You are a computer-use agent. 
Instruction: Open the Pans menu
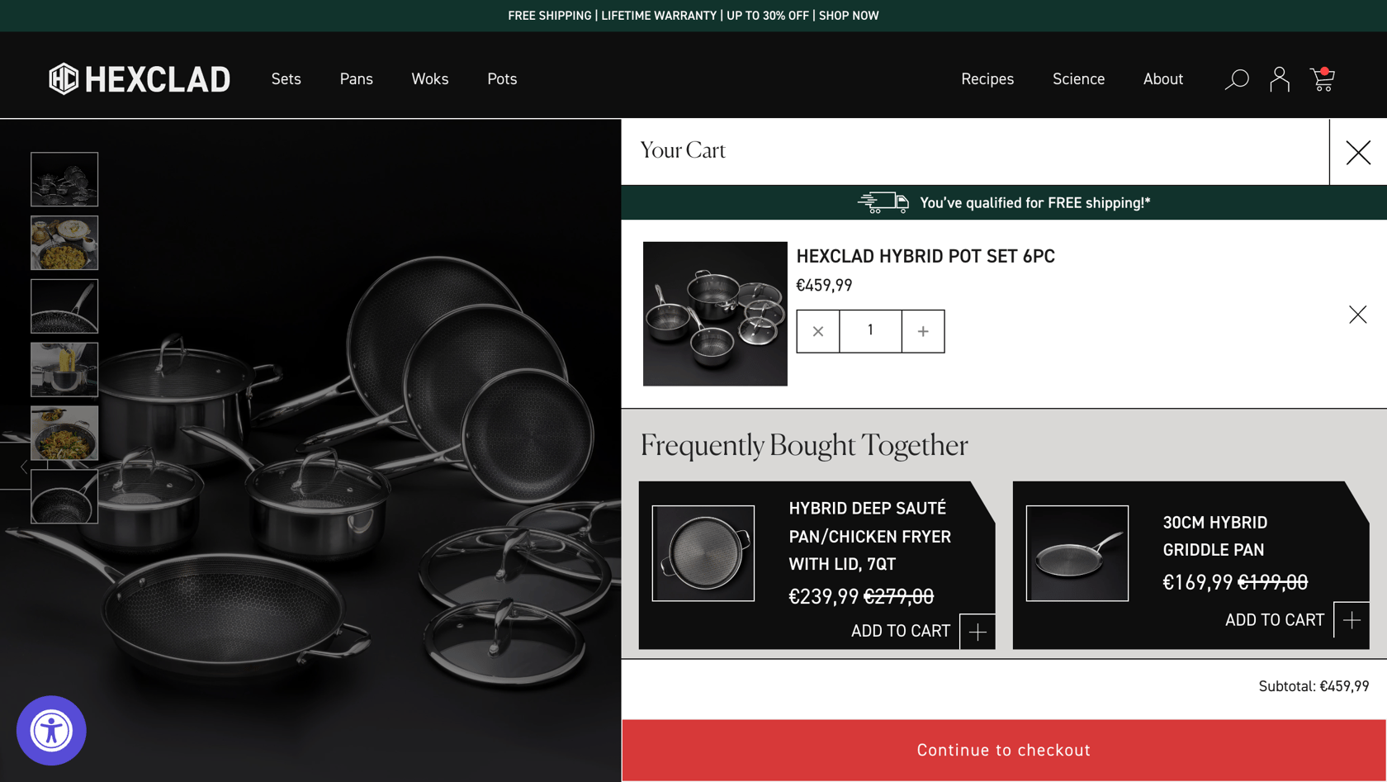(x=356, y=79)
